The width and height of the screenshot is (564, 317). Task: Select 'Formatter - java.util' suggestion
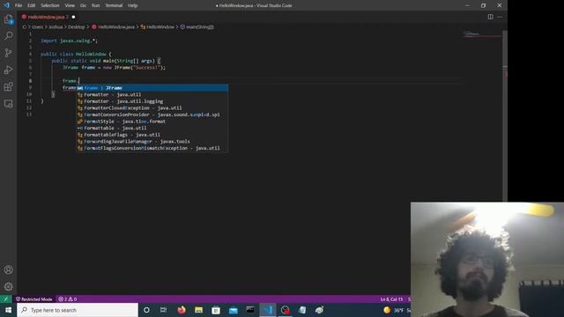[x=152, y=94]
